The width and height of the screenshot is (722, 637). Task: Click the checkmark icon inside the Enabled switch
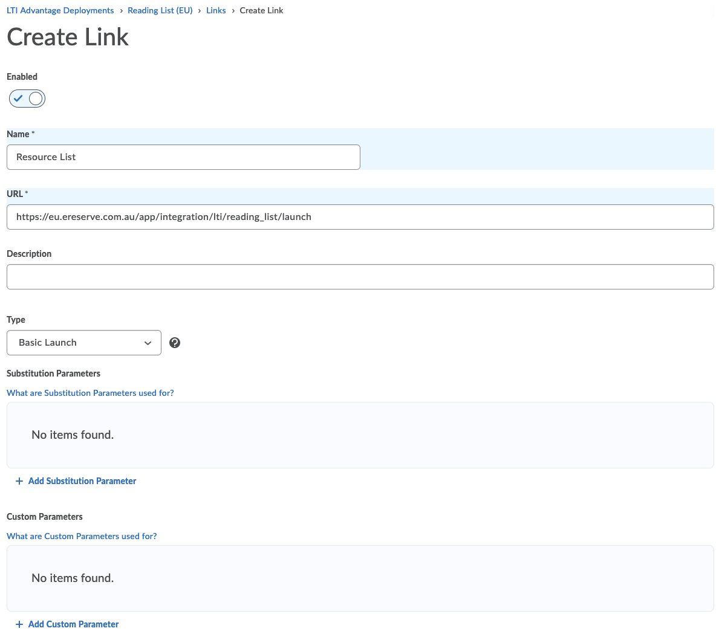tap(19, 99)
